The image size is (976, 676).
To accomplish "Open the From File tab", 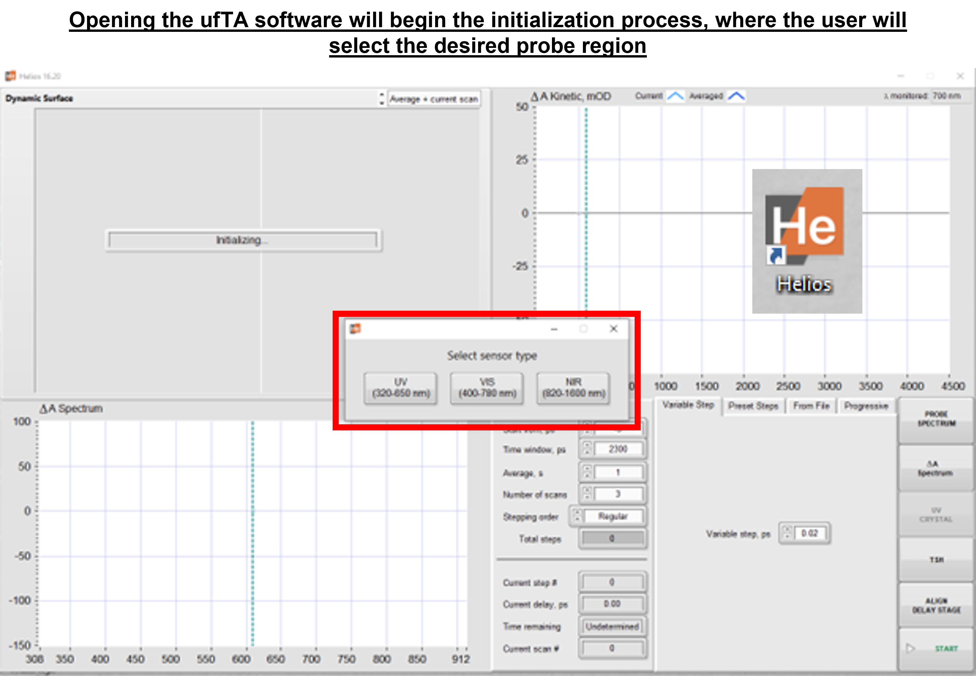I will click(811, 406).
